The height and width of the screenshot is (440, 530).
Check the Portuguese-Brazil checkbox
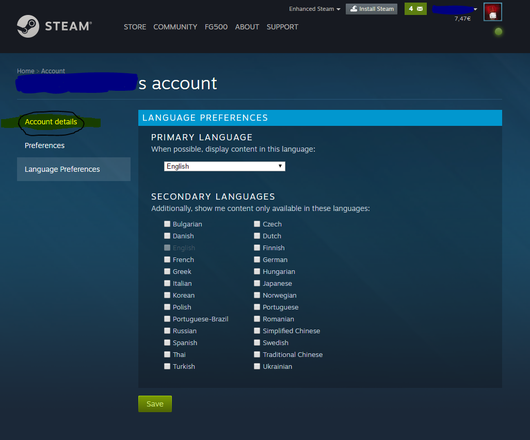click(167, 319)
